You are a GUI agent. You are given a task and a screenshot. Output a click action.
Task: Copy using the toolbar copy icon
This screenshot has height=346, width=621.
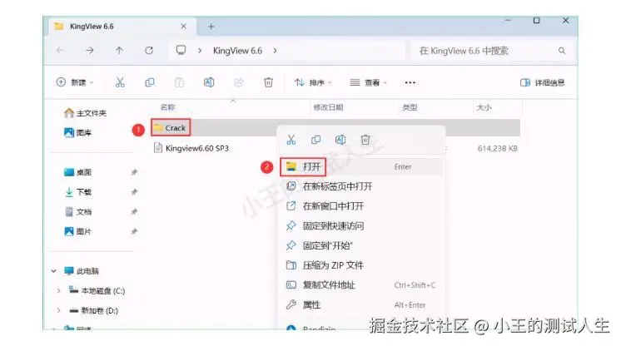pos(150,82)
